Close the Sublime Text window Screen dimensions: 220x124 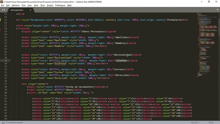pyautogui.click(x=216, y=2)
